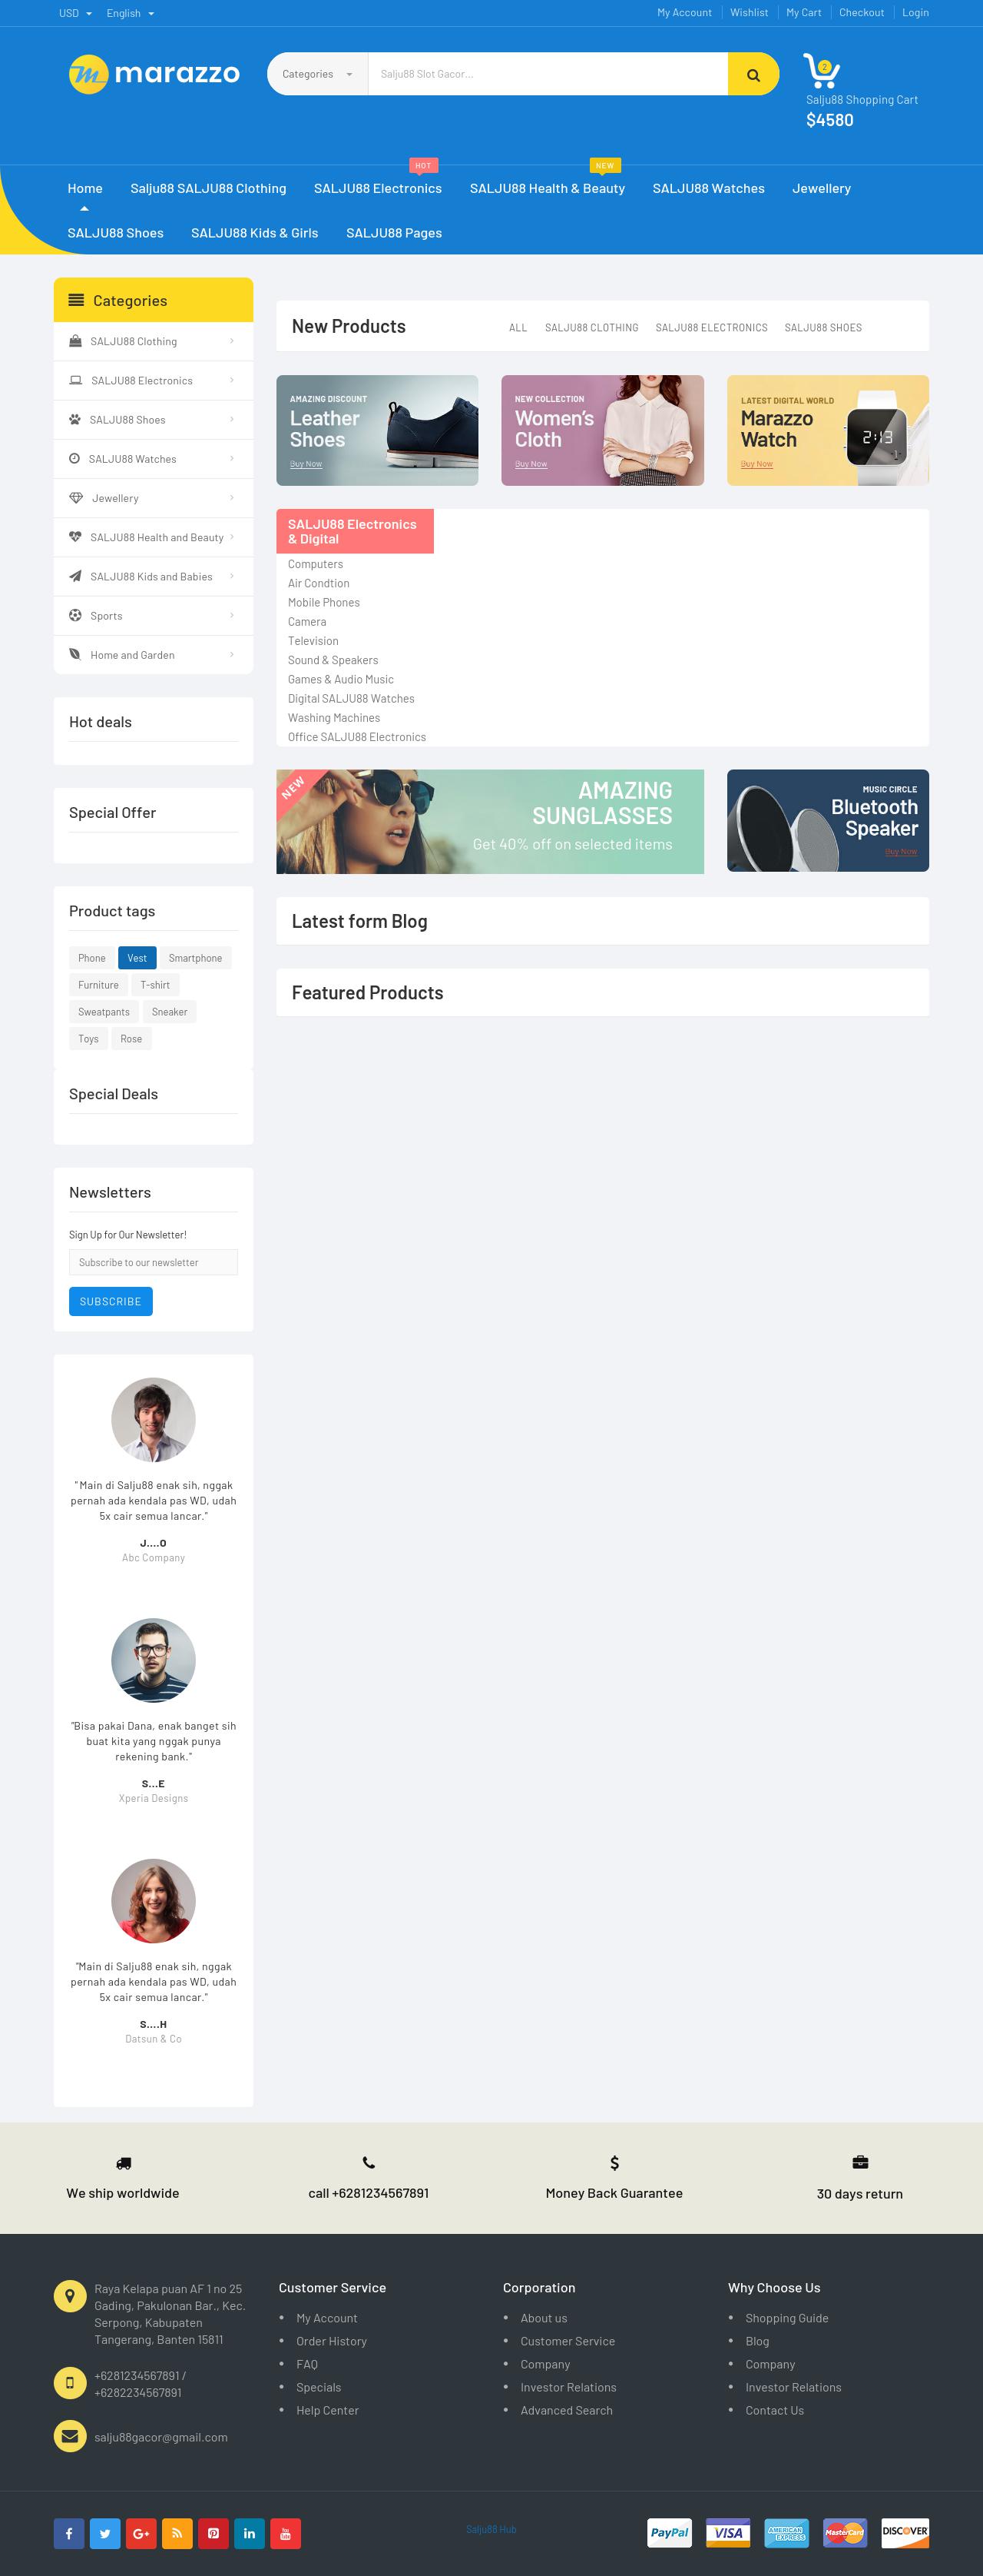Open the LinkedIn footer icon
This screenshot has height=2576, width=983.
click(249, 2533)
